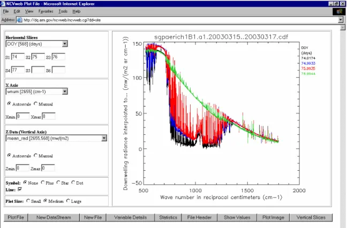
Task: Open the Help menu
Action: (x=77, y=11)
